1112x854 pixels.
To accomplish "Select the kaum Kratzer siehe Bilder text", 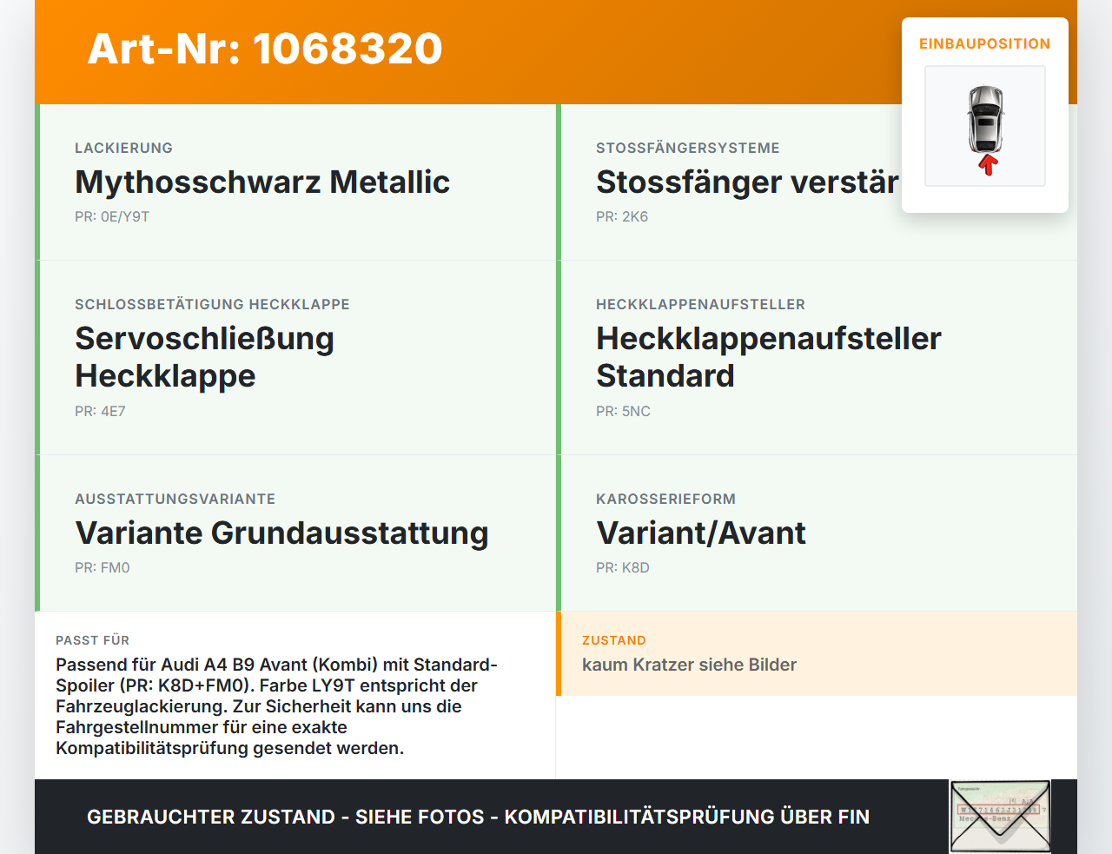I will click(689, 665).
